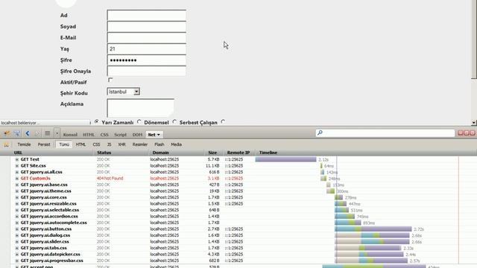Detach Firebug into a new window
477x268 pixels.
pyautogui.click(x=467, y=133)
